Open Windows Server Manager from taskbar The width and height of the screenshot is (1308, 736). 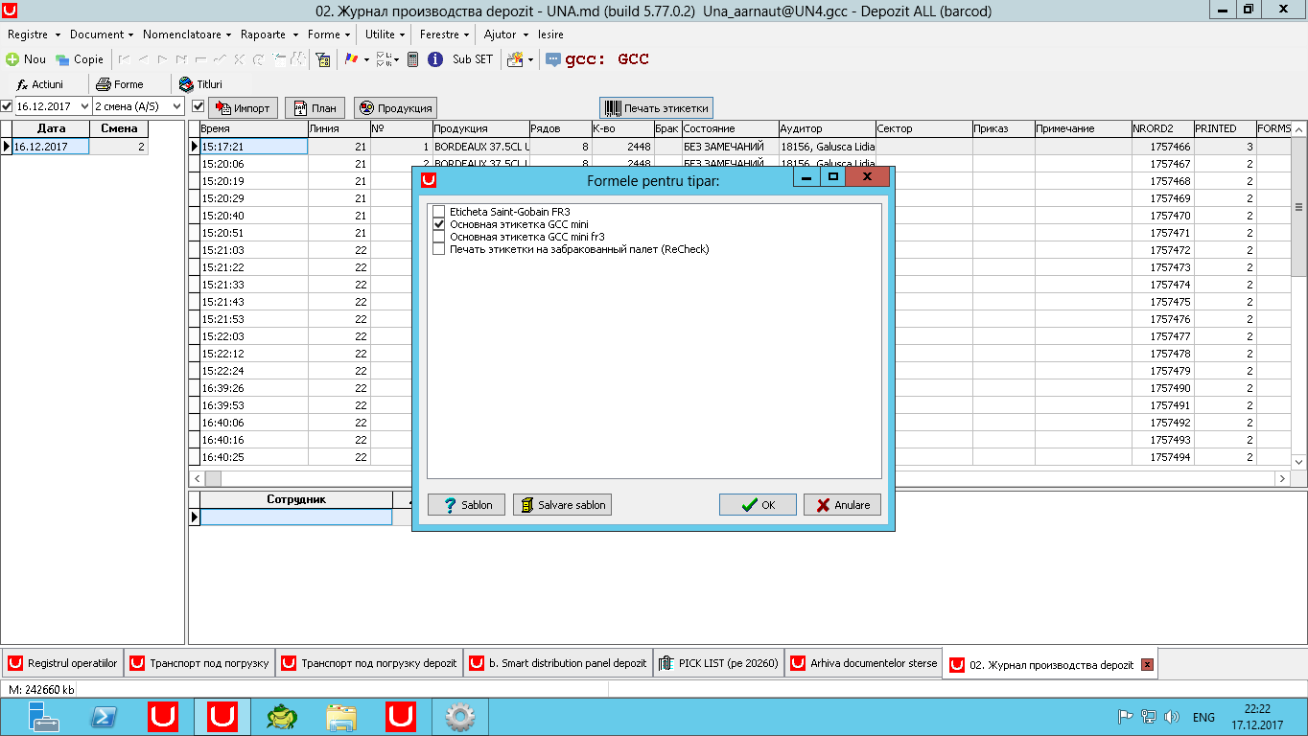tap(44, 717)
